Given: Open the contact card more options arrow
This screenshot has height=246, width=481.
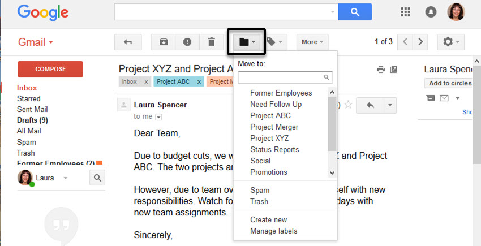Looking at the screenshot, I should (457, 98).
